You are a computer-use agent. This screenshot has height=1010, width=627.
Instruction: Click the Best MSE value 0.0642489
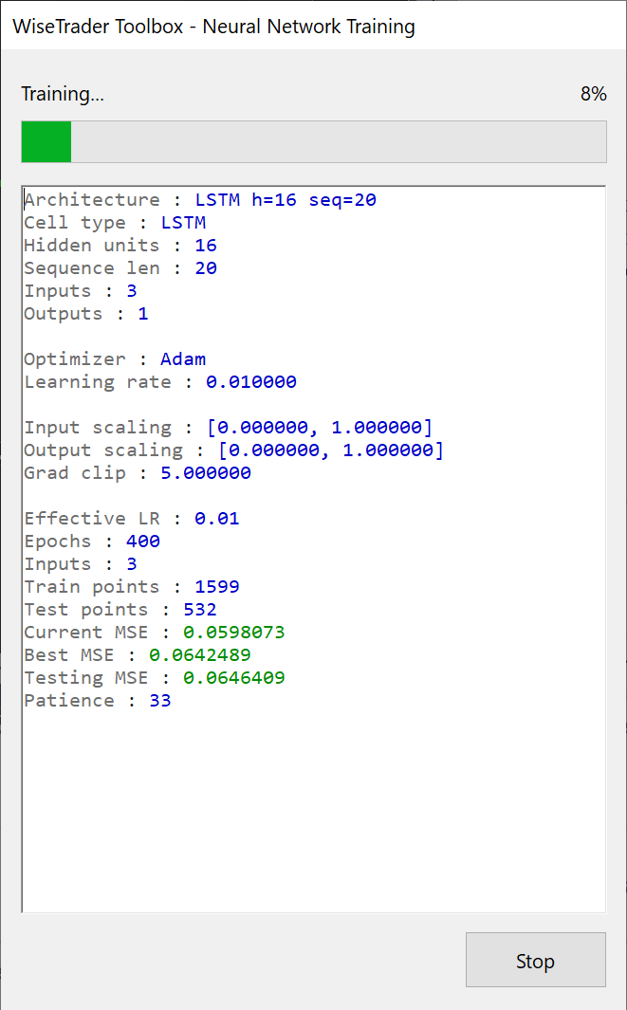click(x=200, y=655)
